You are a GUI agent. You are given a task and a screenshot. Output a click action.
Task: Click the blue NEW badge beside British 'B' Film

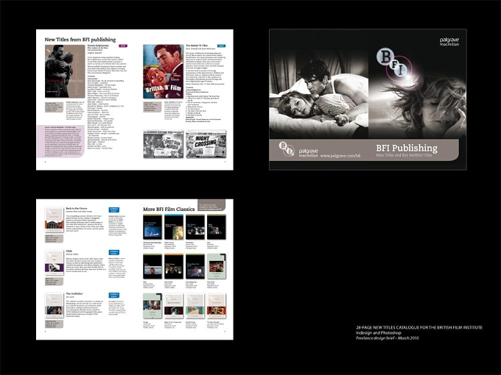click(x=221, y=46)
